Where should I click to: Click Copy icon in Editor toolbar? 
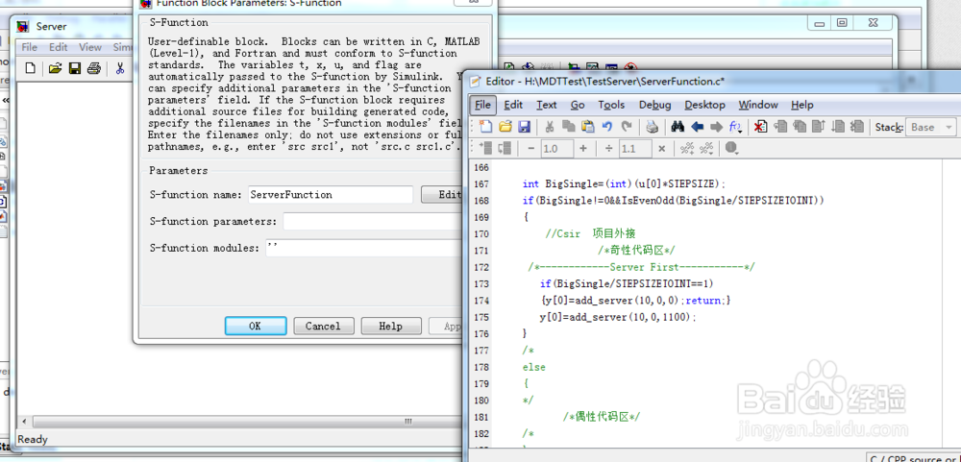(x=569, y=127)
